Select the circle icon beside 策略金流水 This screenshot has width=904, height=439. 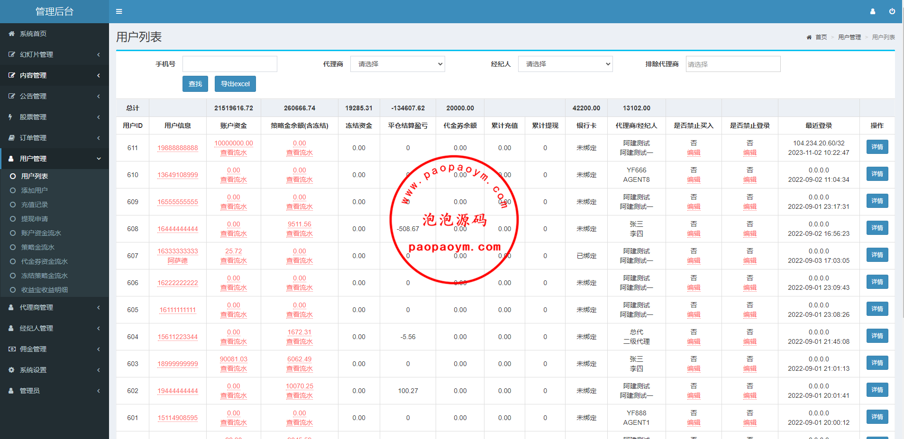(13, 247)
